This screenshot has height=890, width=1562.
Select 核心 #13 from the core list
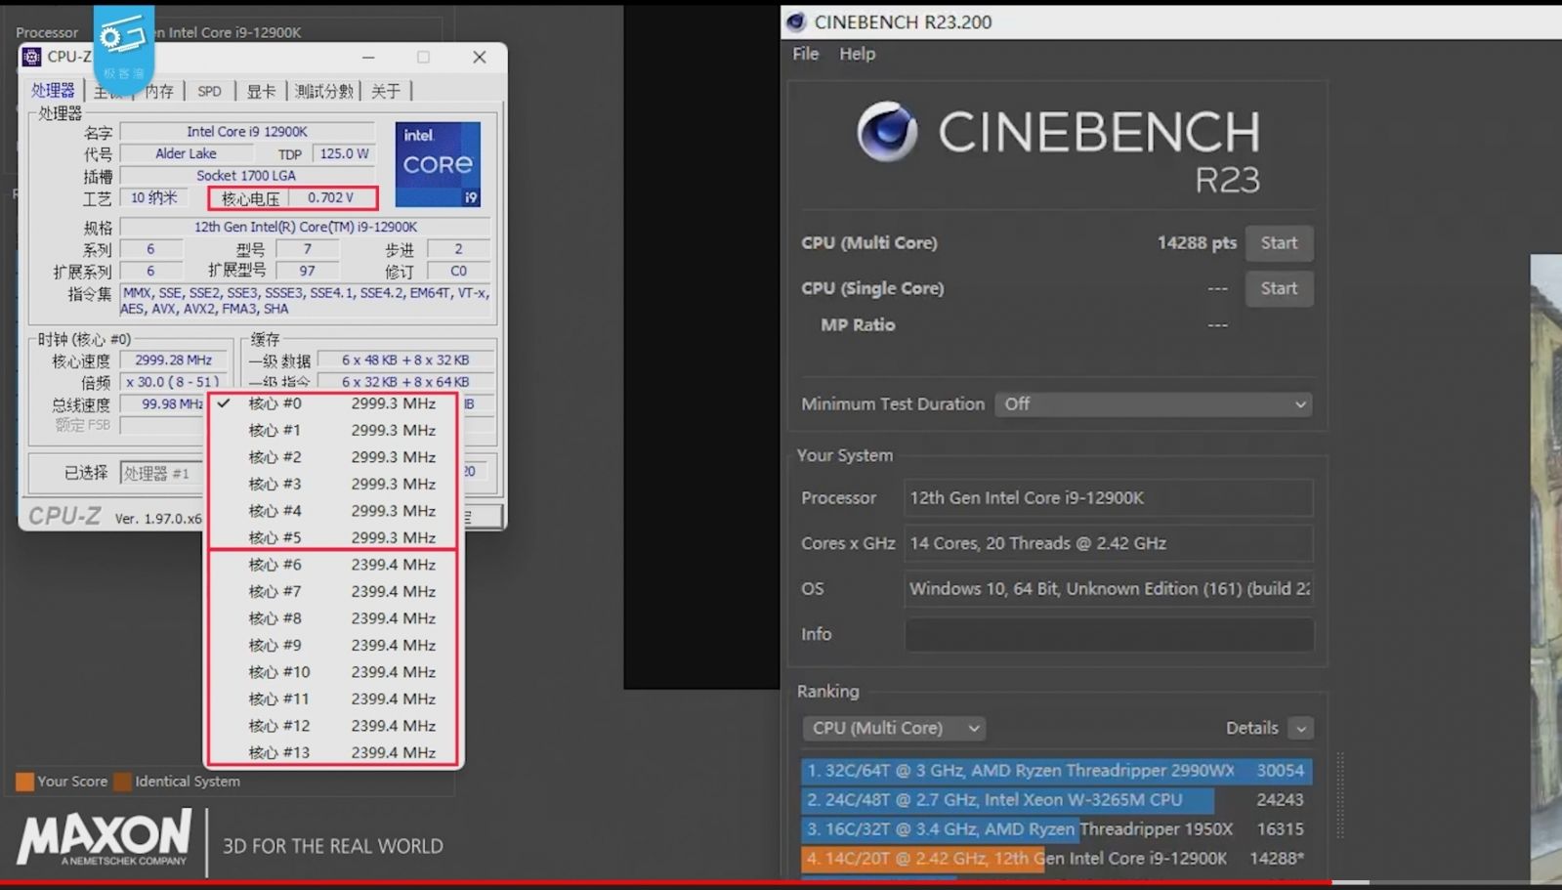click(333, 752)
